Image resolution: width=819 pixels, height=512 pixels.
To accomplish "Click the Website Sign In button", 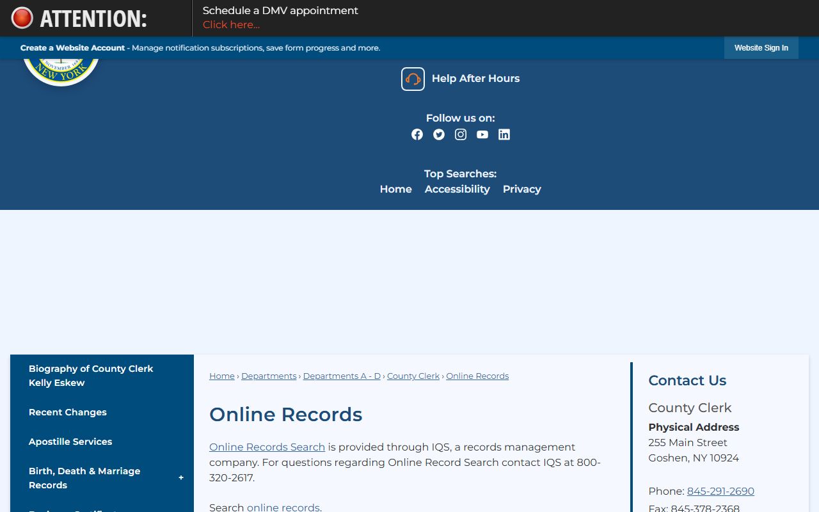I will 761,48.
